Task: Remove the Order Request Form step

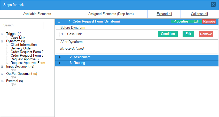Action: (209, 21)
